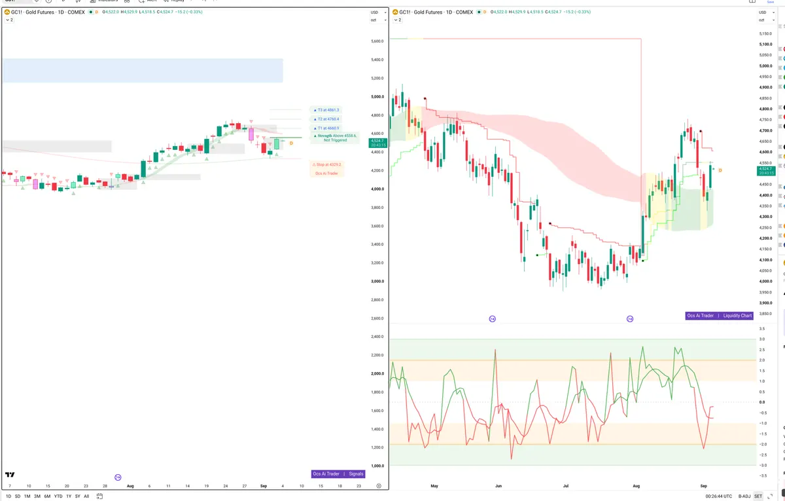Click the light blue zone box on left chart
The width and height of the screenshot is (785, 501).
click(x=142, y=71)
